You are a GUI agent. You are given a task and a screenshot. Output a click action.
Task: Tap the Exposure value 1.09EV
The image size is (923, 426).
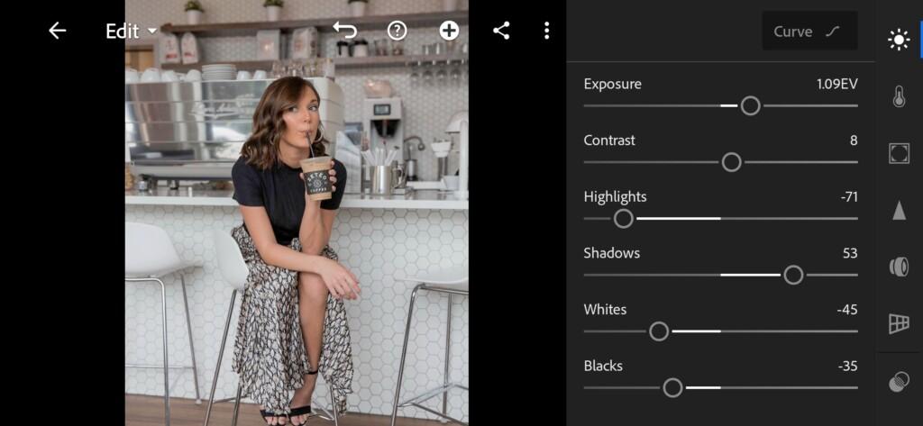click(x=836, y=84)
